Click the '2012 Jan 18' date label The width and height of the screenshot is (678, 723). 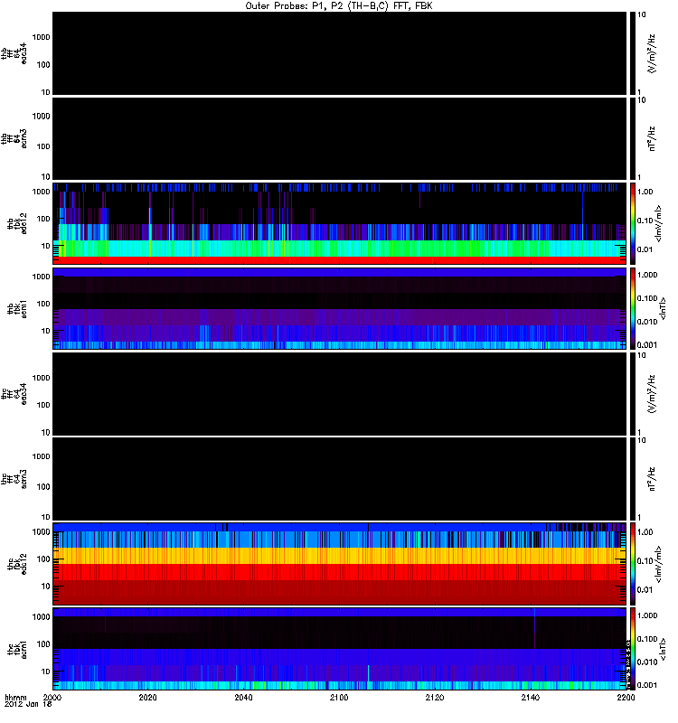coord(25,705)
